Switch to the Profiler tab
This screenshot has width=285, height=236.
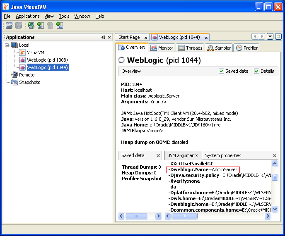click(x=246, y=48)
